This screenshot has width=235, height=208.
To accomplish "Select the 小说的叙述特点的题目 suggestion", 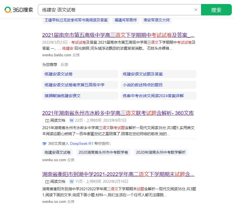I will click(x=143, y=85).
